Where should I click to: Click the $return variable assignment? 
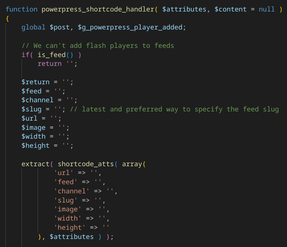[x=35, y=82]
